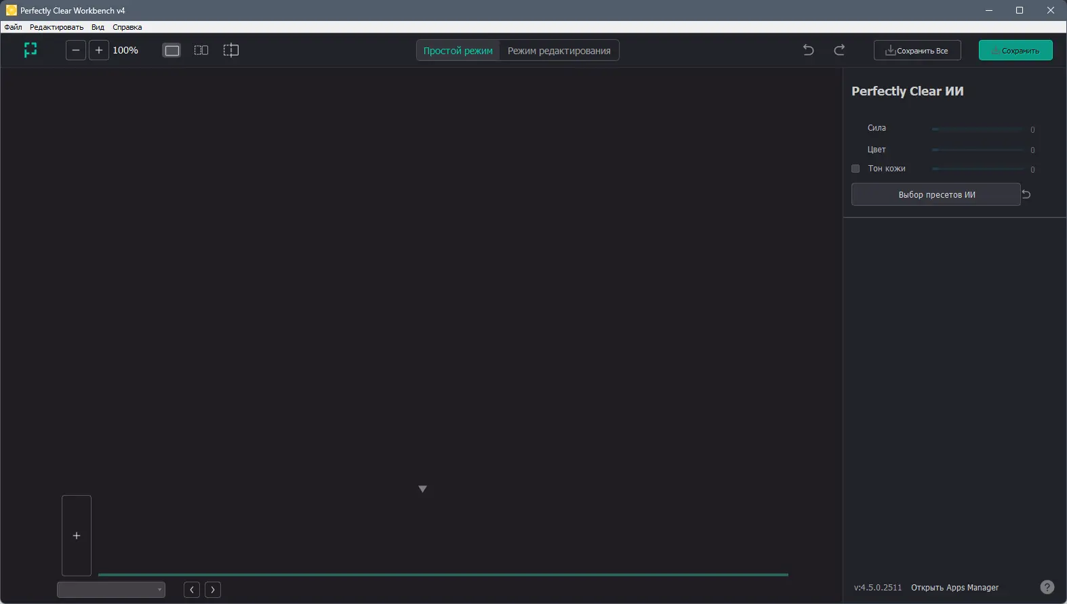Adjust the Тон кожи slider
The height and width of the screenshot is (604, 1067).
click(978, 169)
